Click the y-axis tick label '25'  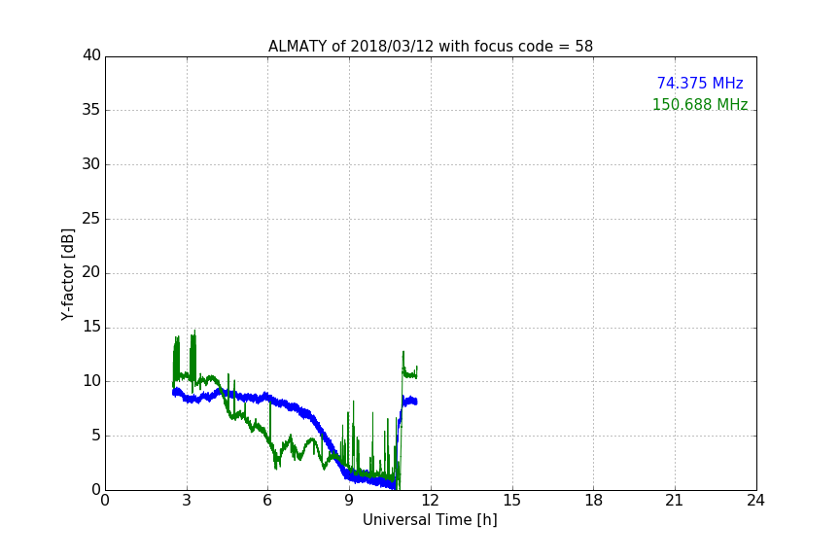tap(91, 218)
